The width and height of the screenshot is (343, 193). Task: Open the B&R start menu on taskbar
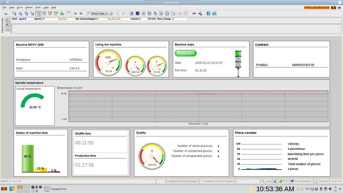[x=4, y=189]
